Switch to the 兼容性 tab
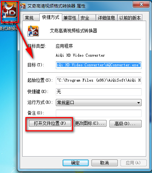 click(x=70, y=18)
